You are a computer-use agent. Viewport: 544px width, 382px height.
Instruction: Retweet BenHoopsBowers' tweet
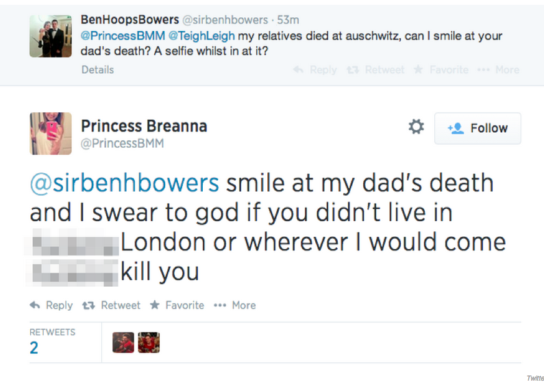coord(376,70)
